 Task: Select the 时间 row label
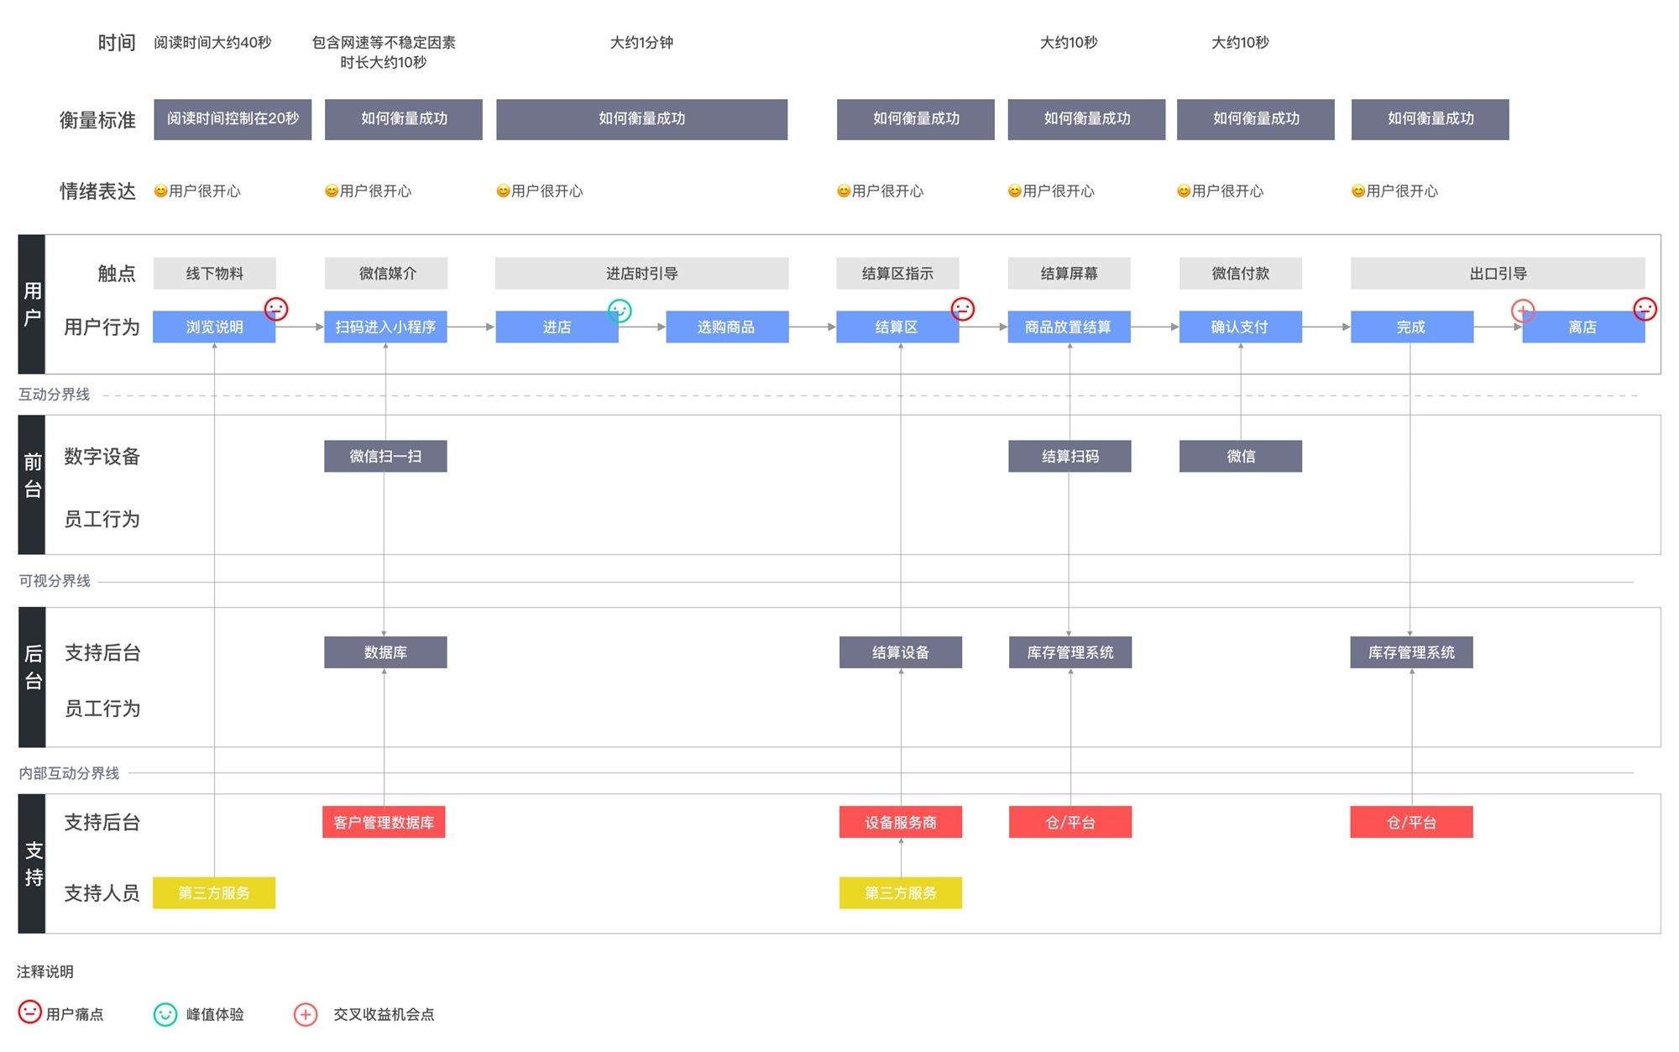tap(117, 42)
